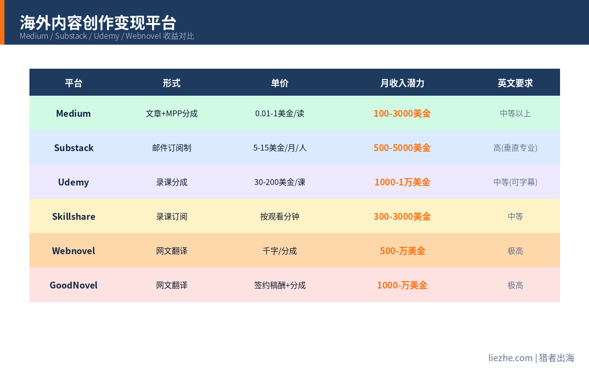
Task: Click the 300-3000美金 income value
Action: point(402,216)
